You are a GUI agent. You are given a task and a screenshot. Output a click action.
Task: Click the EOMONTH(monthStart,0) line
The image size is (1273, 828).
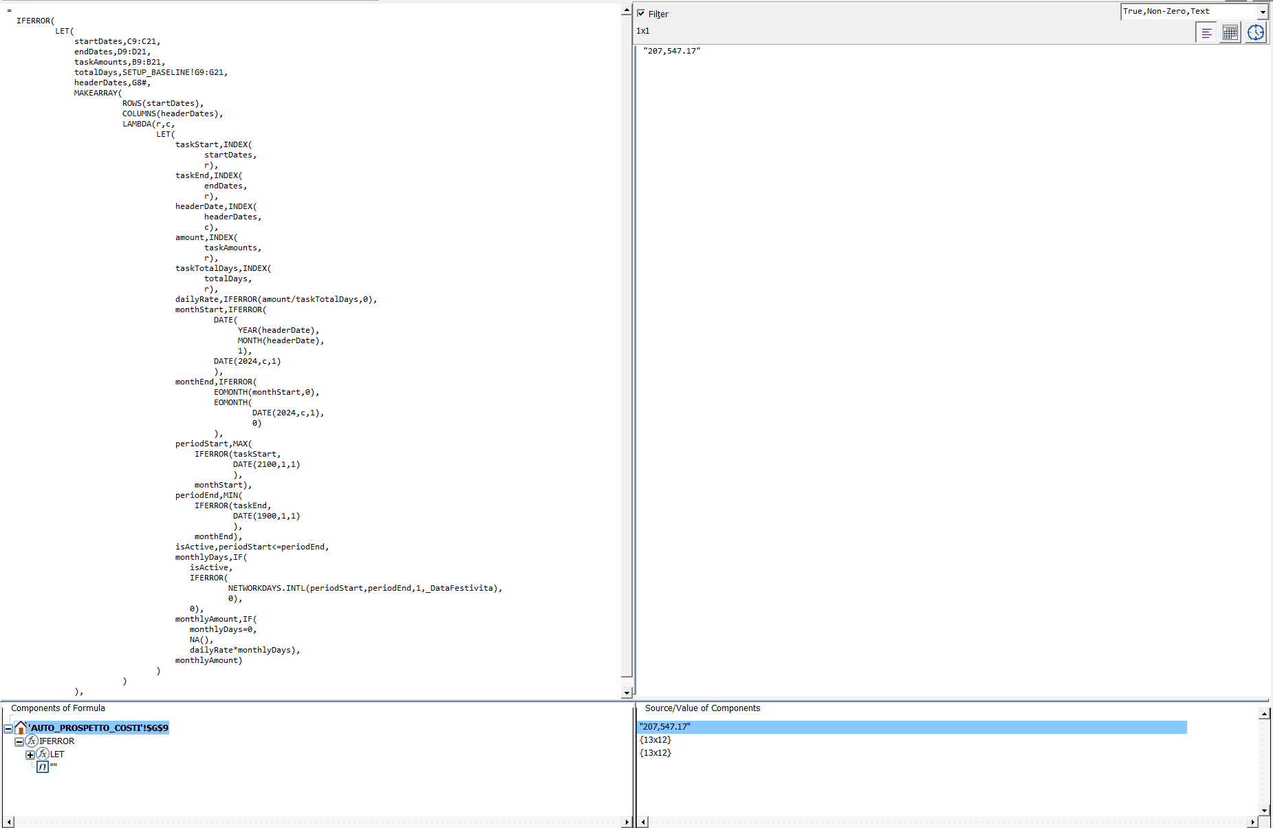pos(266,392)
